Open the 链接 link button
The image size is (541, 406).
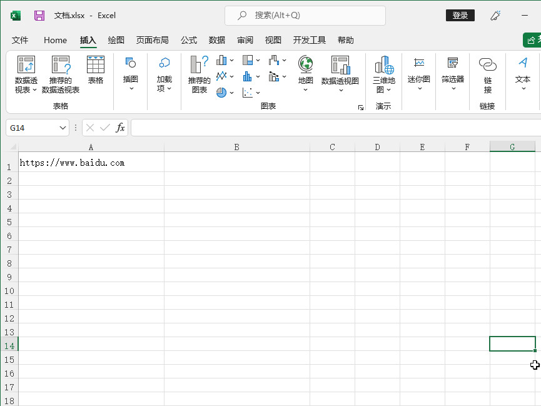(x=487, y=74)
